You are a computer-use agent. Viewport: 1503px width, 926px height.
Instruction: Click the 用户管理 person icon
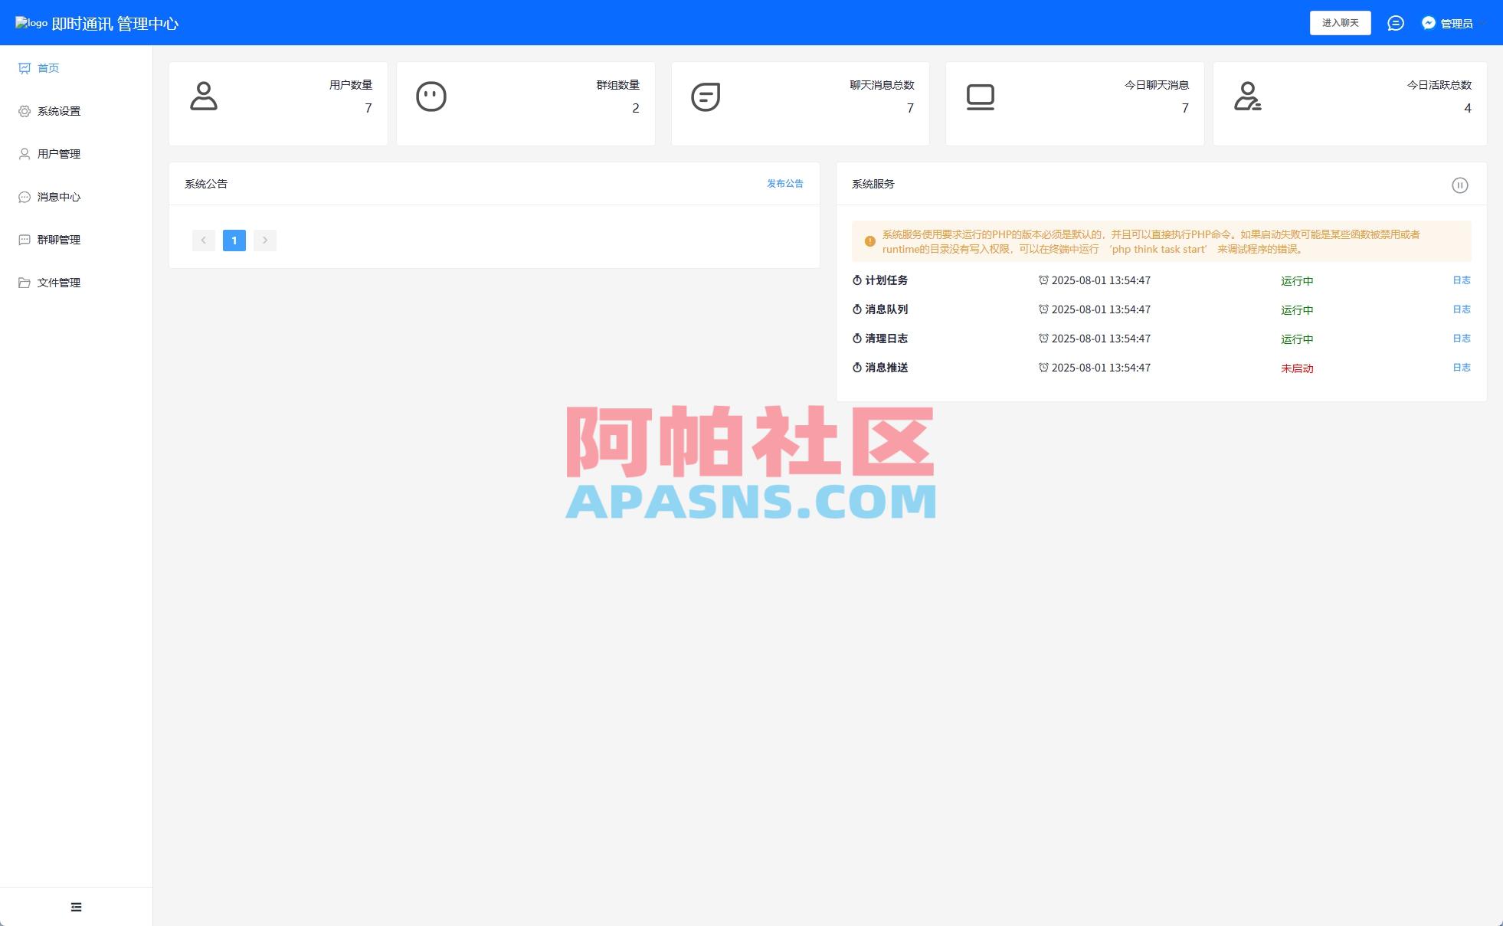tap(25, 153)
